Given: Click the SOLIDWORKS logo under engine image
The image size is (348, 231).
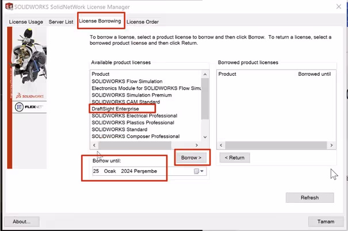Looking at the screenshot, I should click(x=30, y=96).
